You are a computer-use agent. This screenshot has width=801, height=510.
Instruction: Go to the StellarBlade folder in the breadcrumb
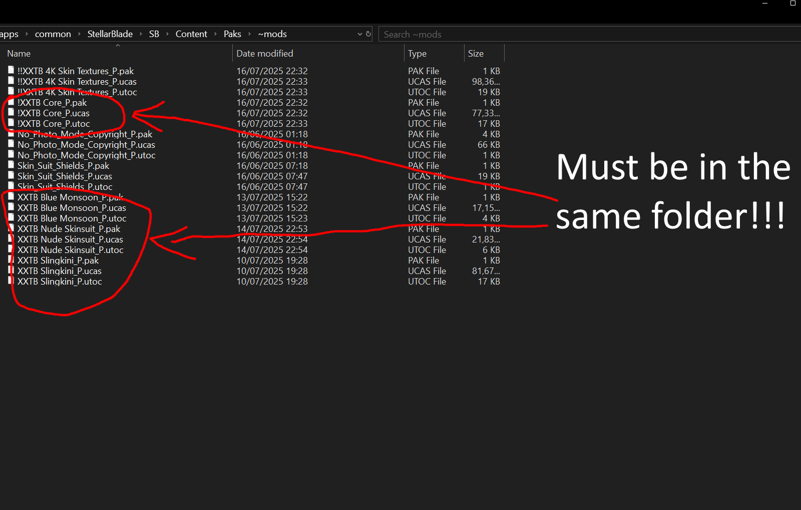(x=110, y=34)
